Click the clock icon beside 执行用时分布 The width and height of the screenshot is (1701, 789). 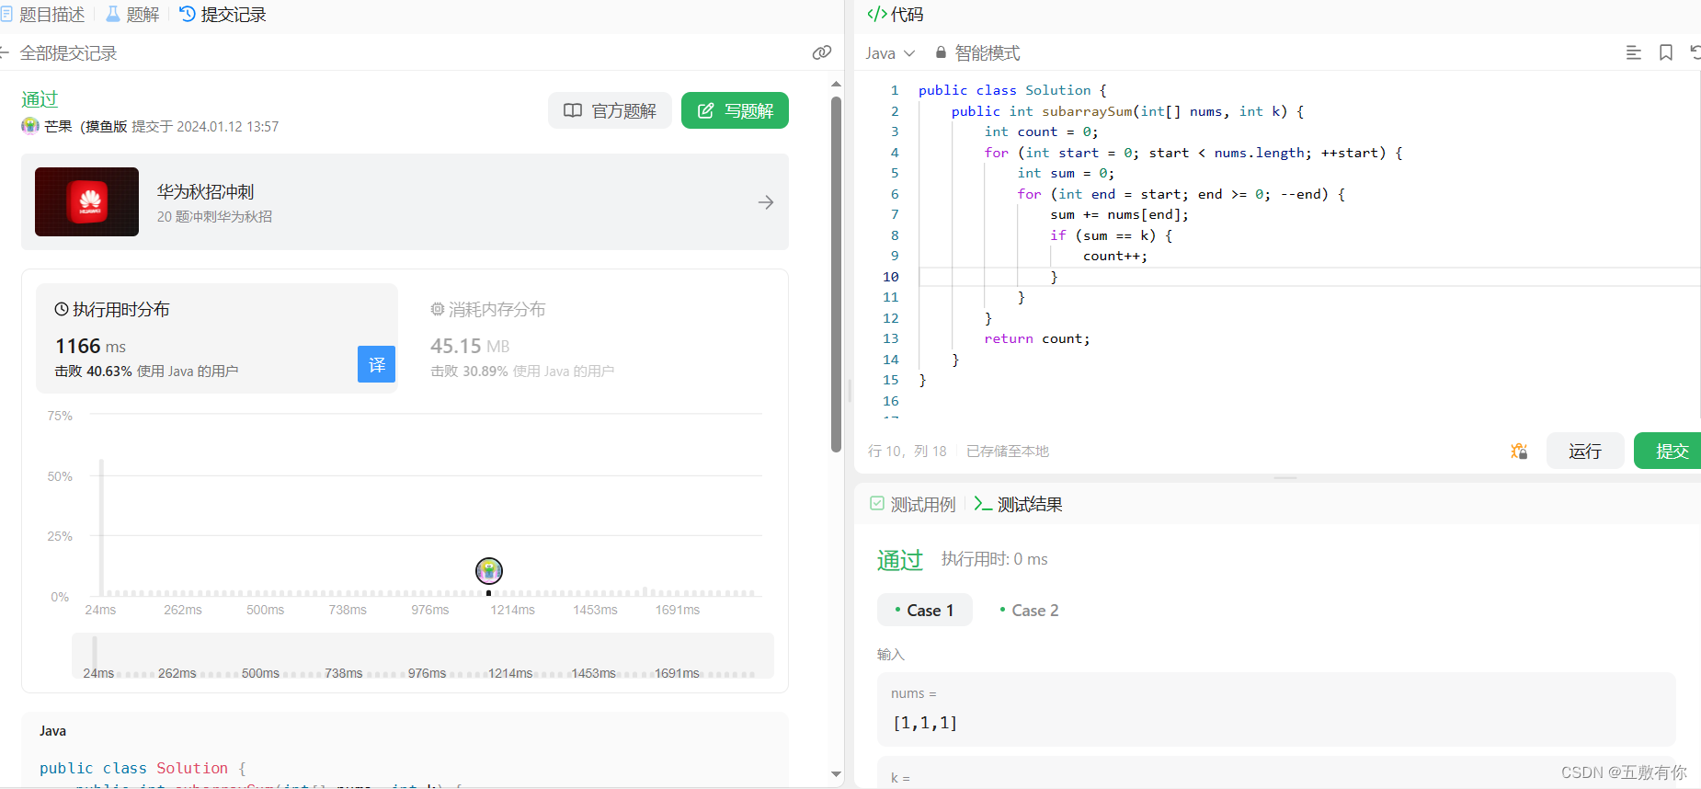[x=62, y=309]
